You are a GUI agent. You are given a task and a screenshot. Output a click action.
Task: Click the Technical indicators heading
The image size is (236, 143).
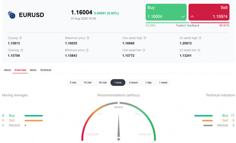click(x=220, y=95)
